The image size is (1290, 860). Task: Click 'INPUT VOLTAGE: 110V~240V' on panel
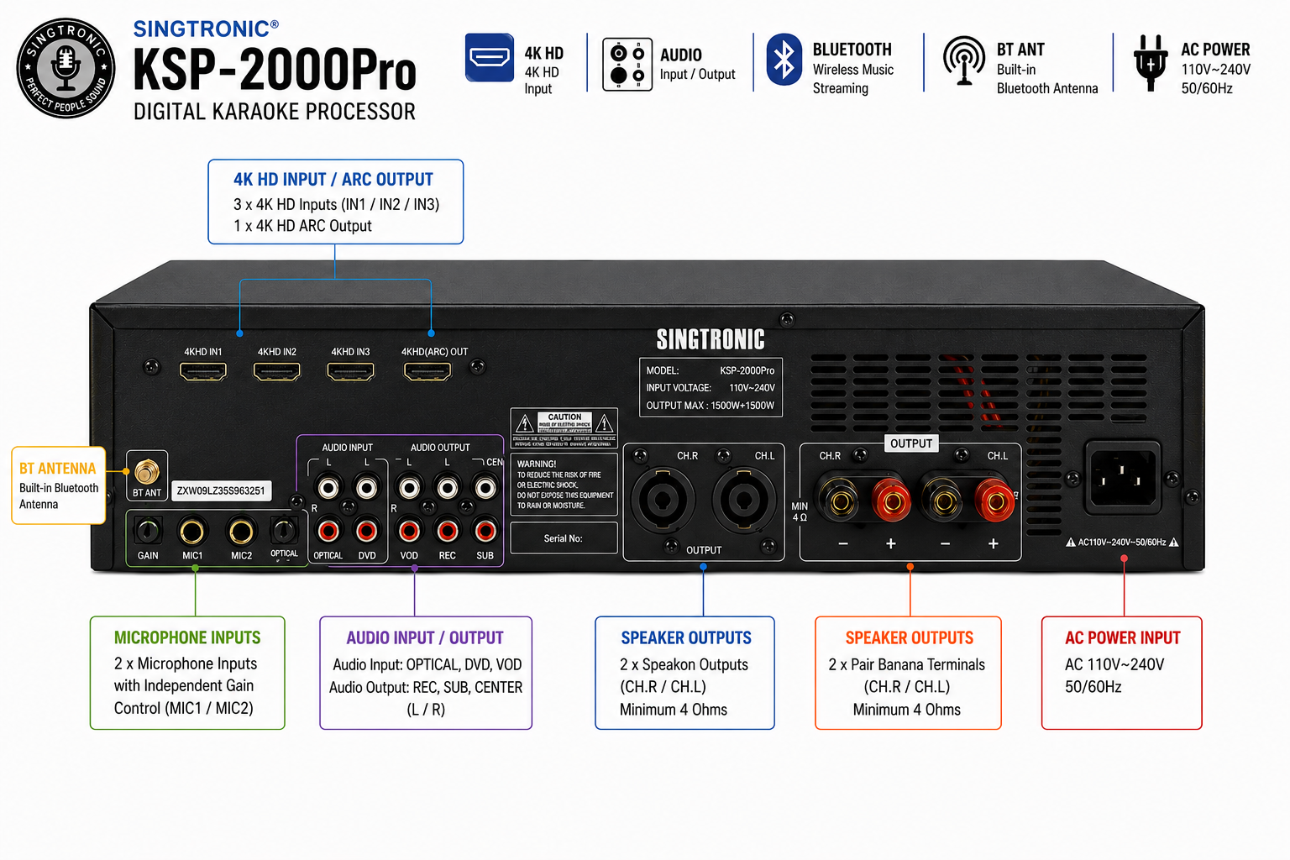point(711,388)
